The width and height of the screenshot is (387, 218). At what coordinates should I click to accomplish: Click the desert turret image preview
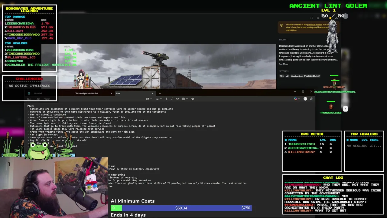(x=159, y=67)
